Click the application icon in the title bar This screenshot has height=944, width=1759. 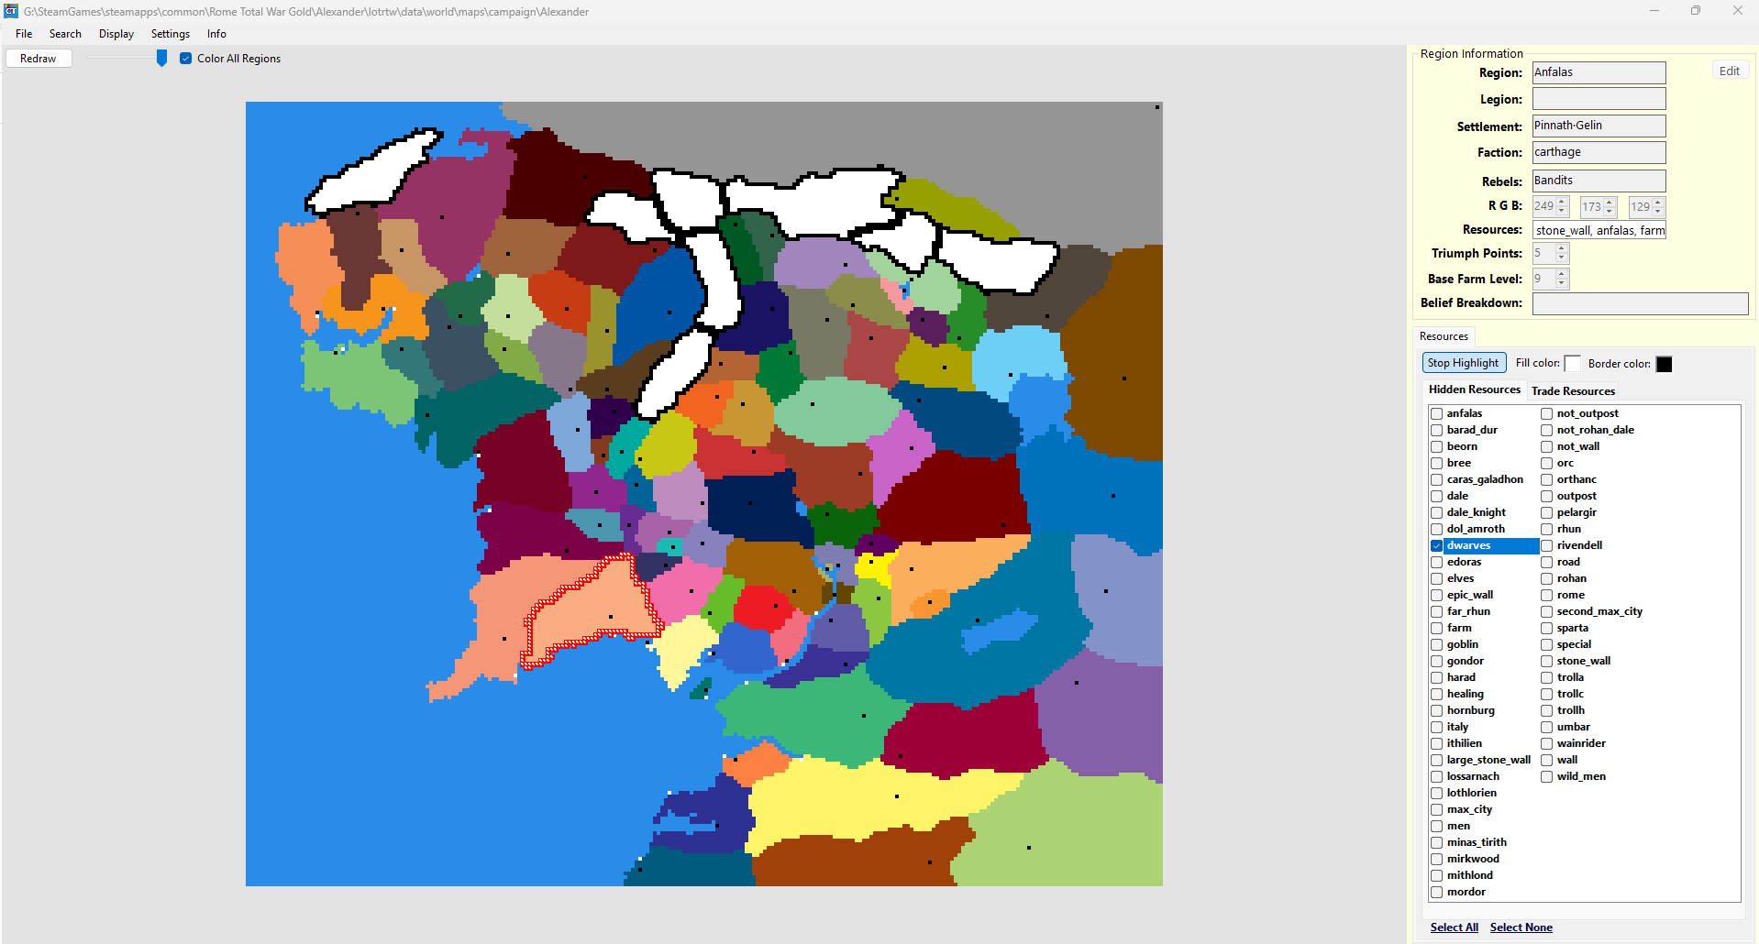[x=11, y=11]
